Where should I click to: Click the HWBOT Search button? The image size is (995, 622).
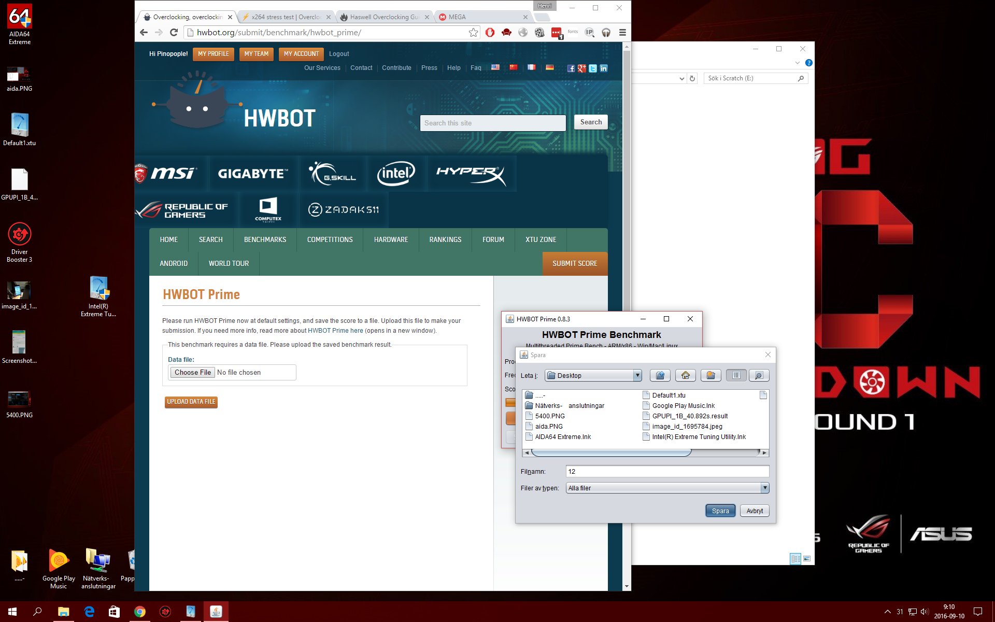tap(591, 122)
